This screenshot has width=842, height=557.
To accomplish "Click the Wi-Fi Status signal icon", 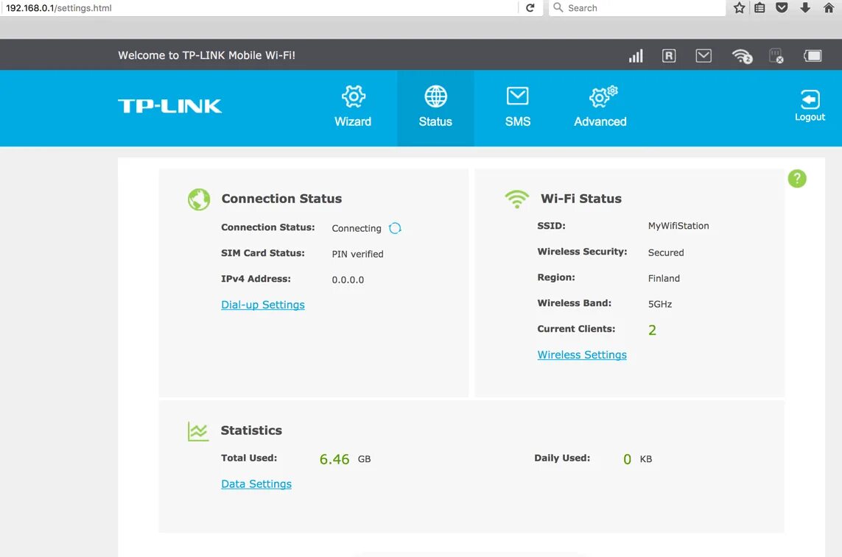I will [x=516, y=199].
